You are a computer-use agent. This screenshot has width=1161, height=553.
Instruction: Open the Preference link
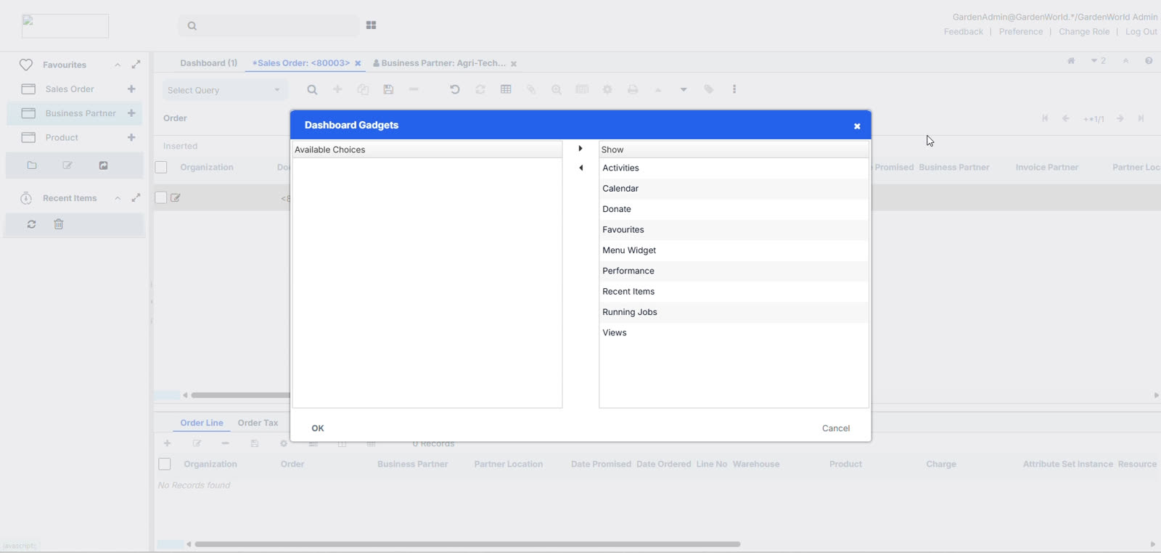pyautogui.click(x=1021, y=32)
